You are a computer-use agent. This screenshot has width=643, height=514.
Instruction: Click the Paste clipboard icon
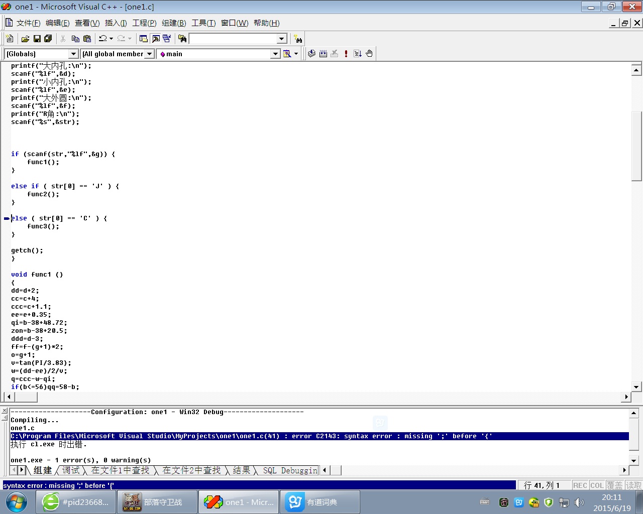87,39
